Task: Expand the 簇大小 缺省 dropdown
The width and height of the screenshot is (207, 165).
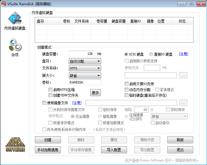Action: pyautogui.click(x=85, y=76)
